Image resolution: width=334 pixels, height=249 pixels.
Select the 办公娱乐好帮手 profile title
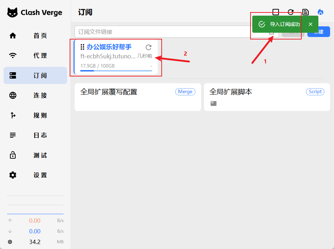tap(109, 47)
